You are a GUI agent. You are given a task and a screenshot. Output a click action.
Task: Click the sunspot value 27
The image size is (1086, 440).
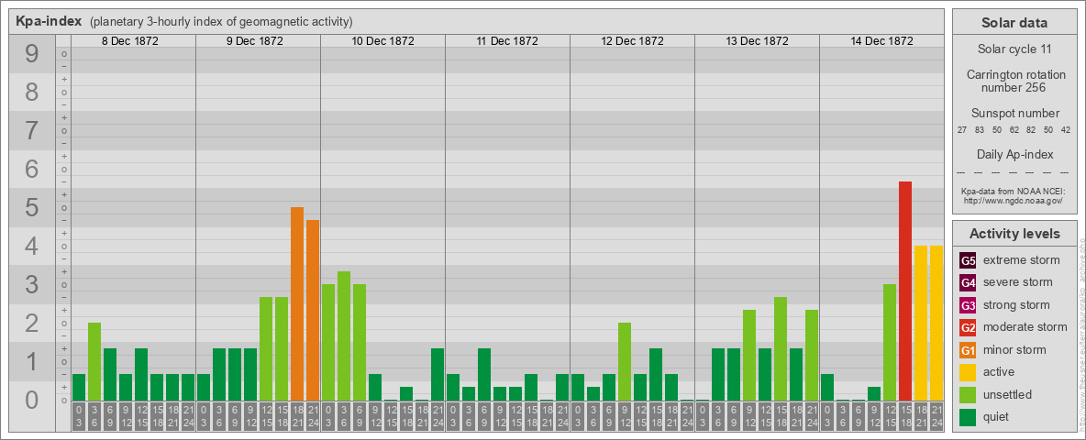[962, 130]
